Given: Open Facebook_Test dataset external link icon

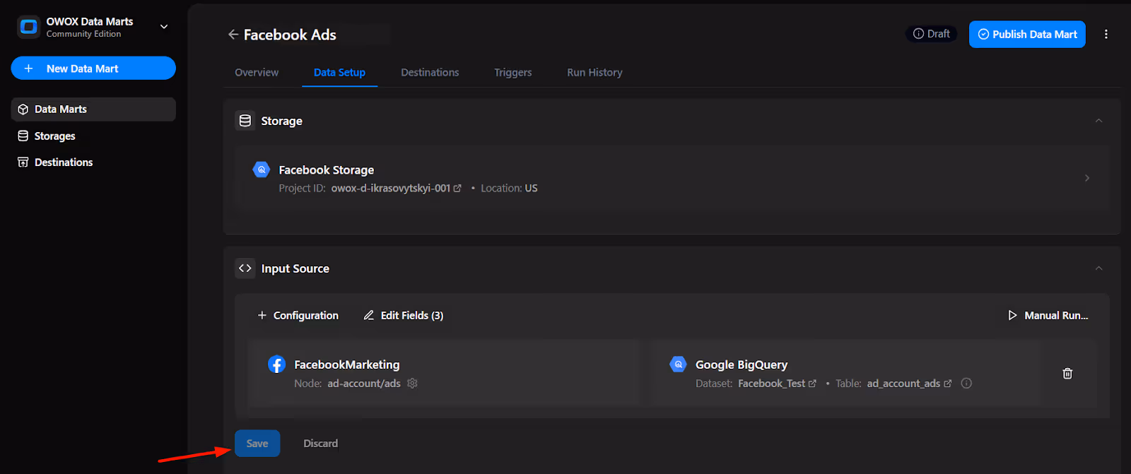Looking at the screenshot, I should 812,384.
